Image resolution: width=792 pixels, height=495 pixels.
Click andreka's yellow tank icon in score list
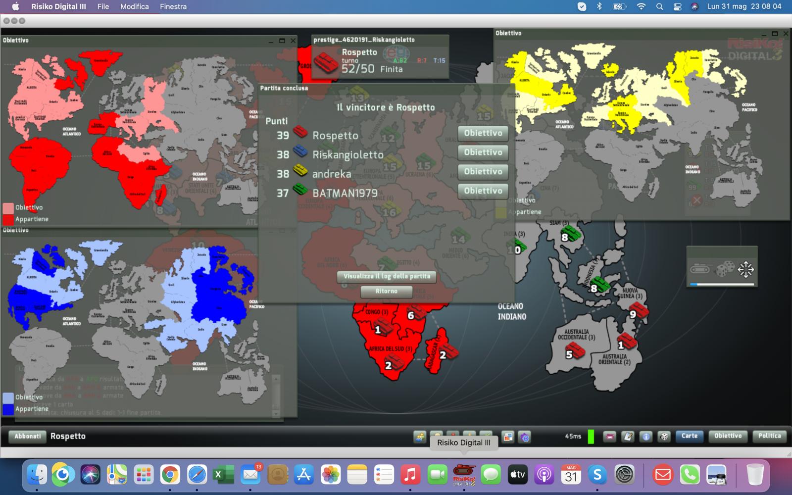point(300,170)
